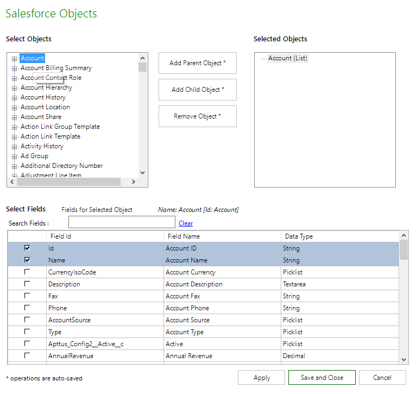Screen dimensions: 416x394
Task: Click objects tree right scroll arrow
Action: (x=134, y=182)
